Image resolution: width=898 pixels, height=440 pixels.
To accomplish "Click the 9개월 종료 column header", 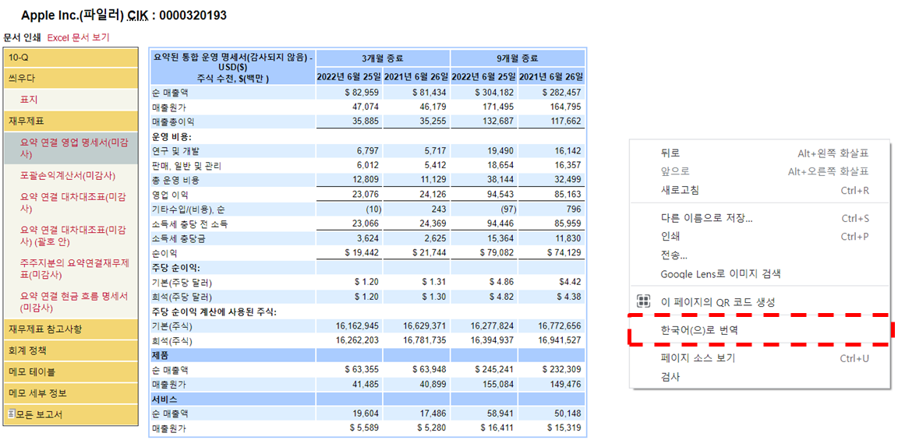I will (518, 58).
